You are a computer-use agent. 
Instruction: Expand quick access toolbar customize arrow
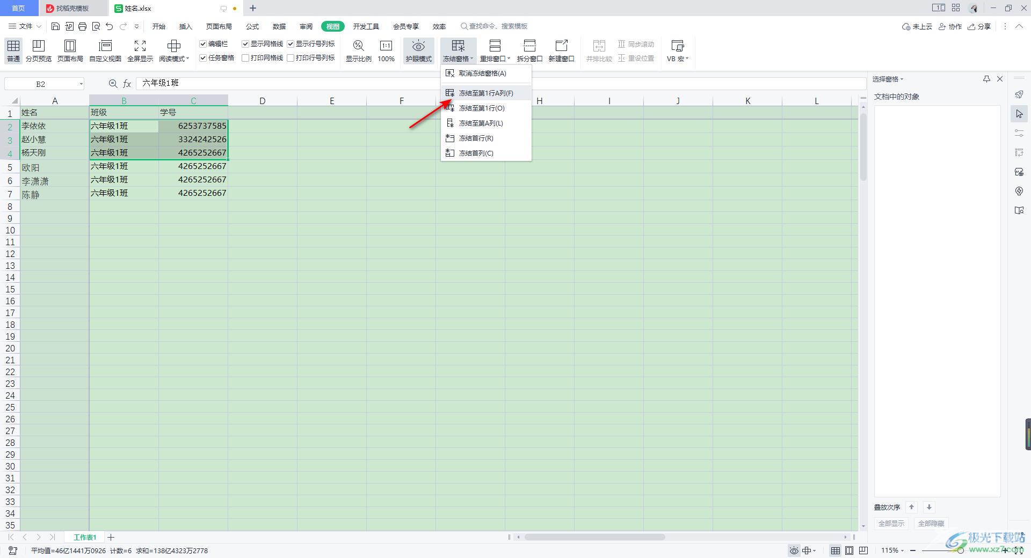(136, 26)
